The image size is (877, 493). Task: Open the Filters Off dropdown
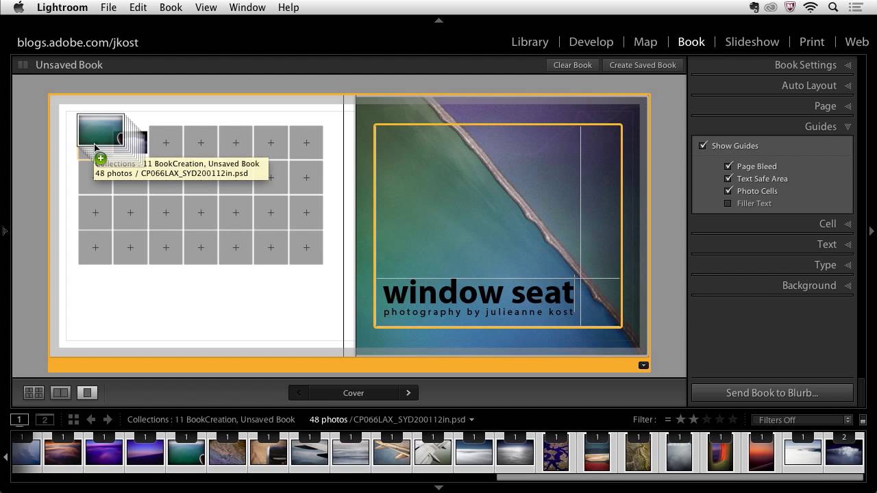[x=802, y=420]
